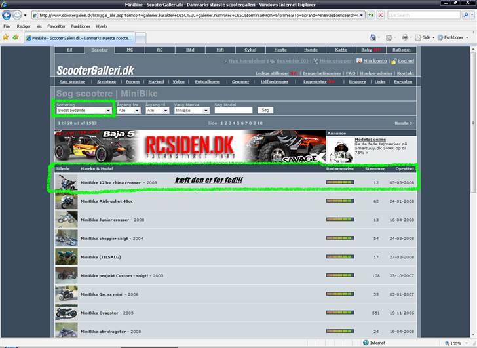Switch to the Katte site tab
Viewport: 477px width, 348px height.
(x=341, y=50)
